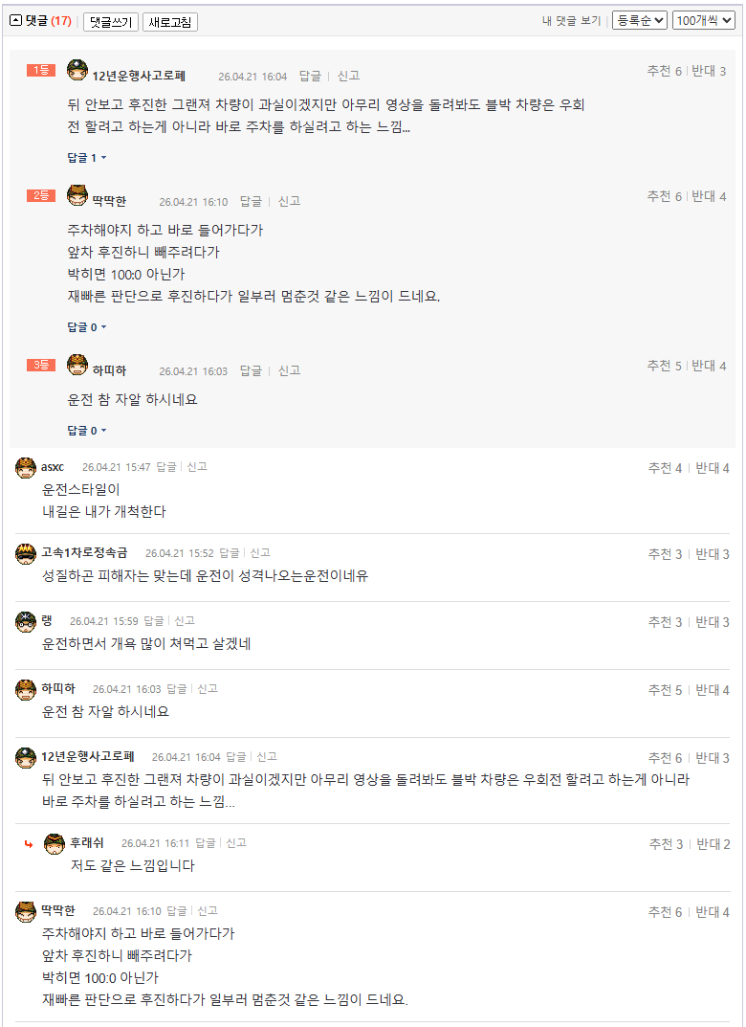The height and width of the screenshot is (1027, 746).
Task: Click 랭's profile avatar icon
Action: coord(24,620)
